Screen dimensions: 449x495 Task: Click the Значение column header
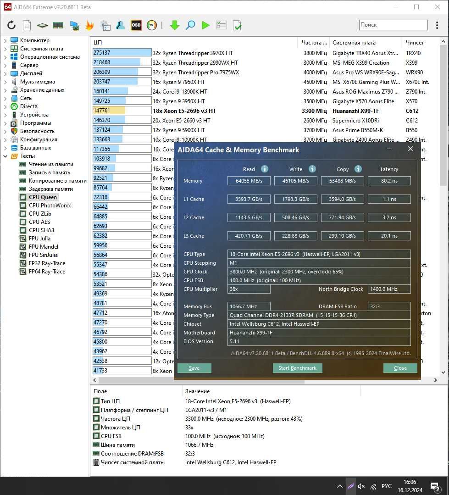pos(272,391)
